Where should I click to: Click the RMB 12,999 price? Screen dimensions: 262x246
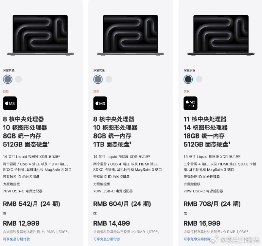[21, 223]
